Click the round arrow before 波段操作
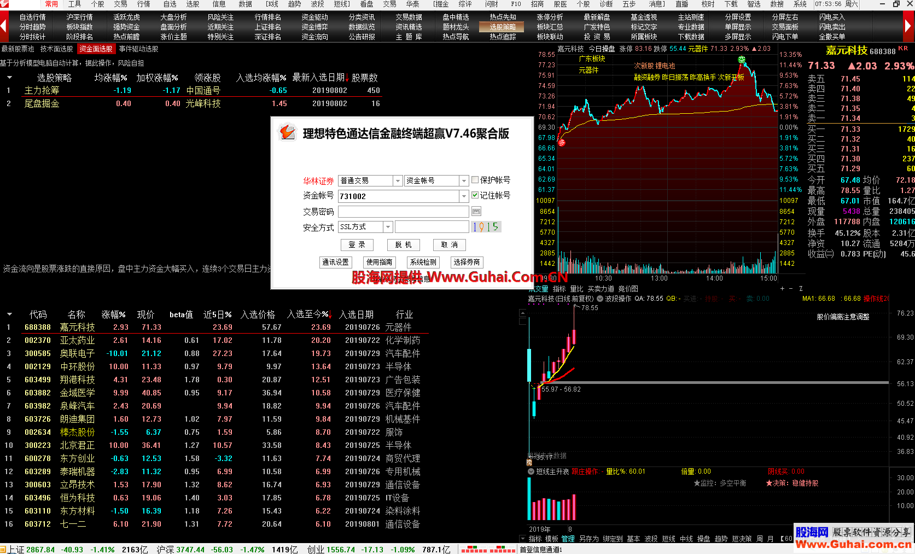915x554 pixels. tap(600, 299)
